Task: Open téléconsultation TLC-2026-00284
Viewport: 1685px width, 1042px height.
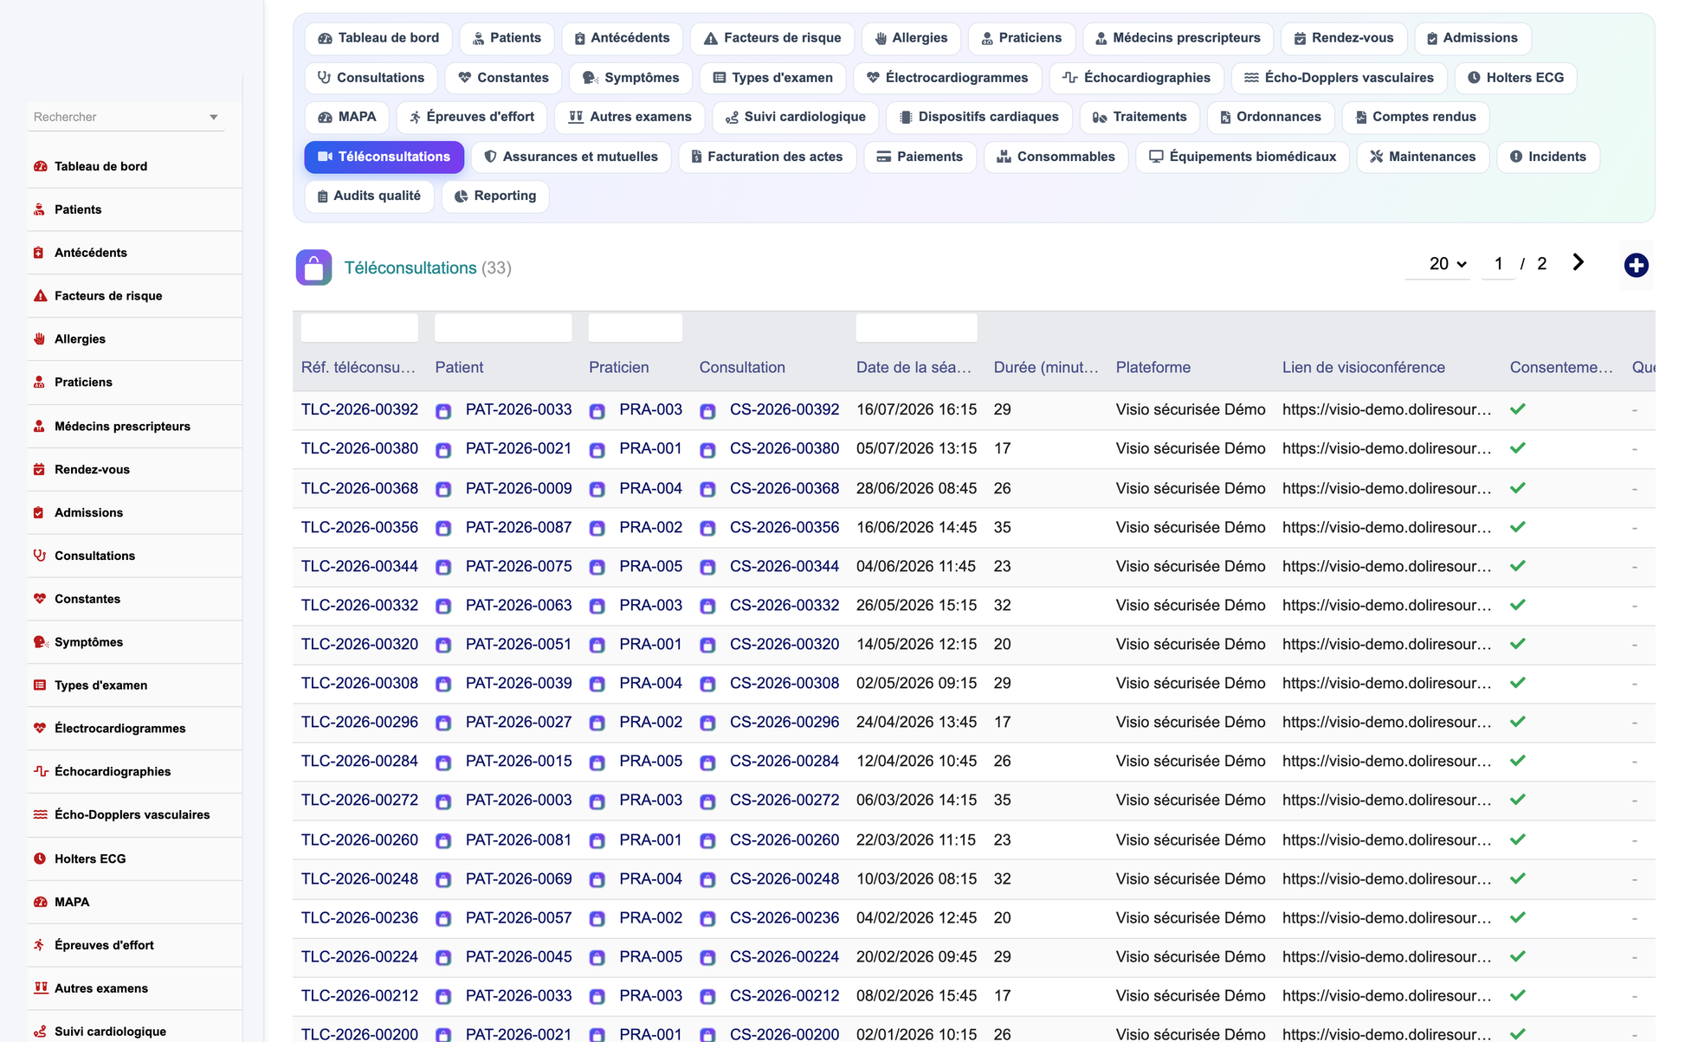Action: tap(359, 761)
